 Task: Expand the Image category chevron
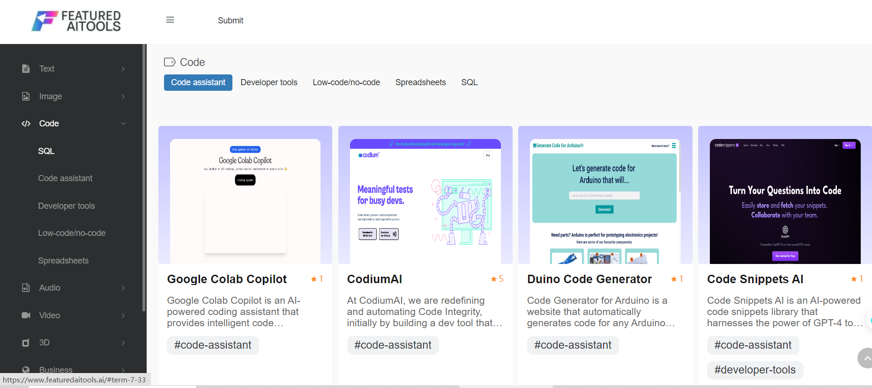point(123,96)
